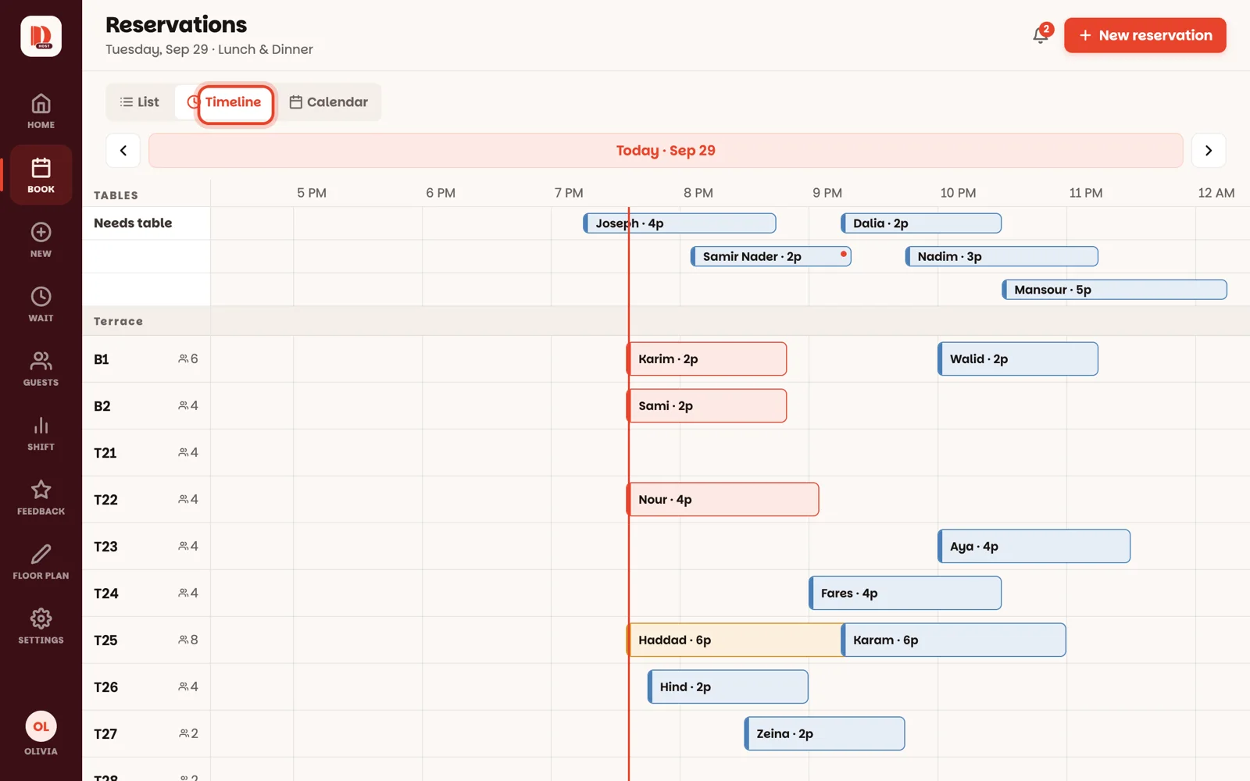Select table row B1
This screenshot has width=1250, height=781.
pos(146,359)
